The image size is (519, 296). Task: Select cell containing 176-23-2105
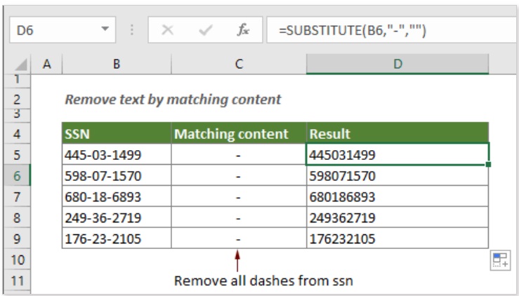coord(117,238)
